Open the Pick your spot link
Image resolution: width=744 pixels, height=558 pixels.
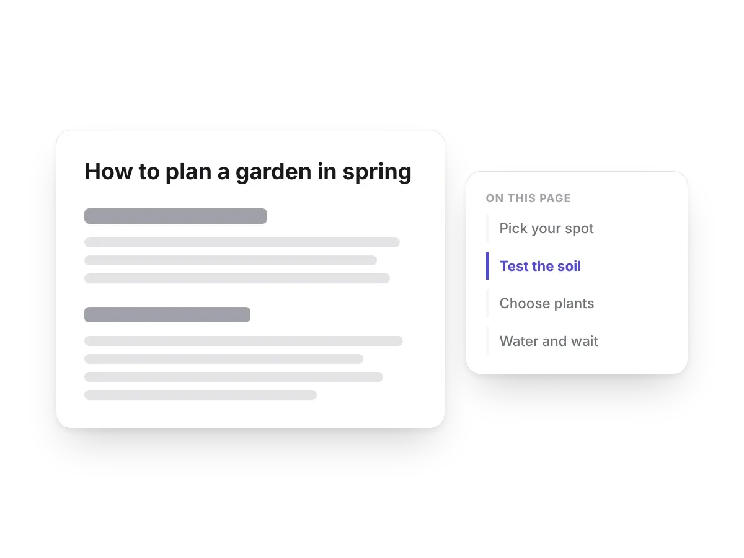pos(546,228)
